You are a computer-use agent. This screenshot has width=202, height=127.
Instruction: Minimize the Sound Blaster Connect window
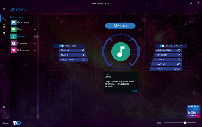point(183,3)
